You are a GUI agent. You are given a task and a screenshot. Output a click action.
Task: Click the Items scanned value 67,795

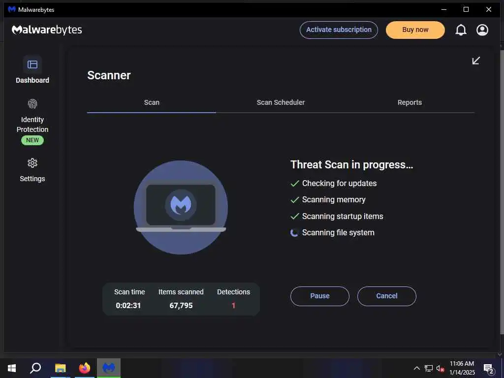[x=181, y=306]
